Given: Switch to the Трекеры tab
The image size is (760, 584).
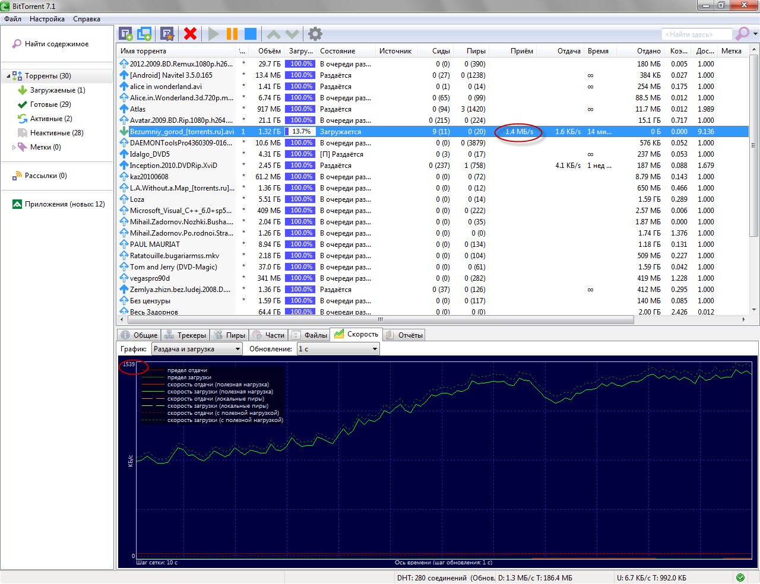Looking at the screenshot, I should 185,335.
